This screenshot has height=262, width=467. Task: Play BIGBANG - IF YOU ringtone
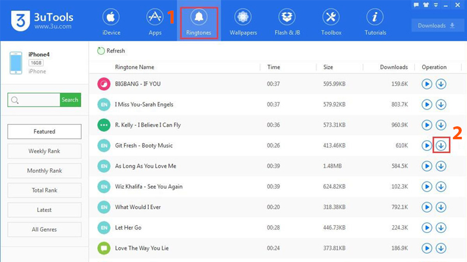coord(427,84)
